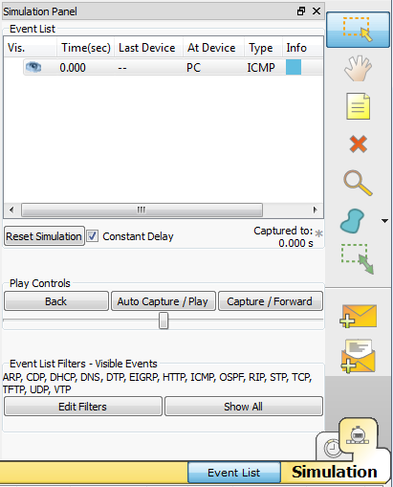Sort by Time(sec) column header

pyautogui.click(x=86, y=48)
